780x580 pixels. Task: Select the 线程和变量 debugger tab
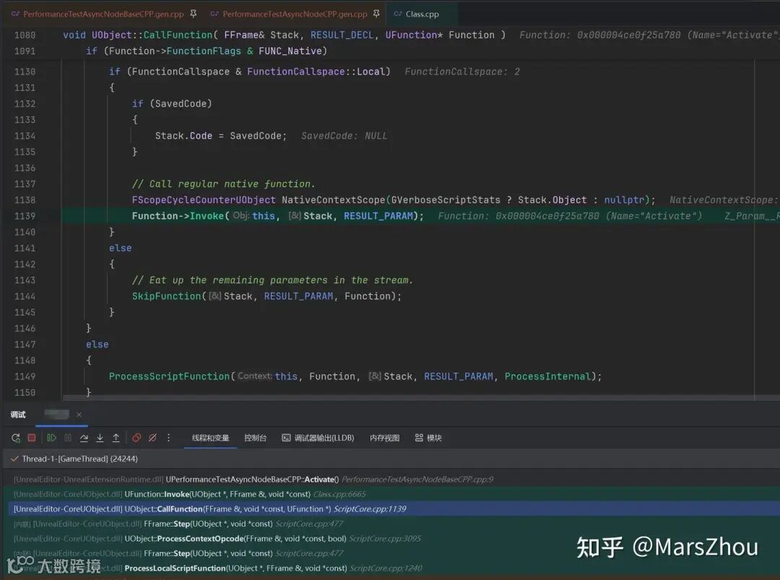click(210, 438)
